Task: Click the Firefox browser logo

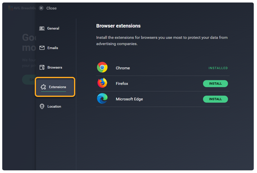Action: click(102, 83)
